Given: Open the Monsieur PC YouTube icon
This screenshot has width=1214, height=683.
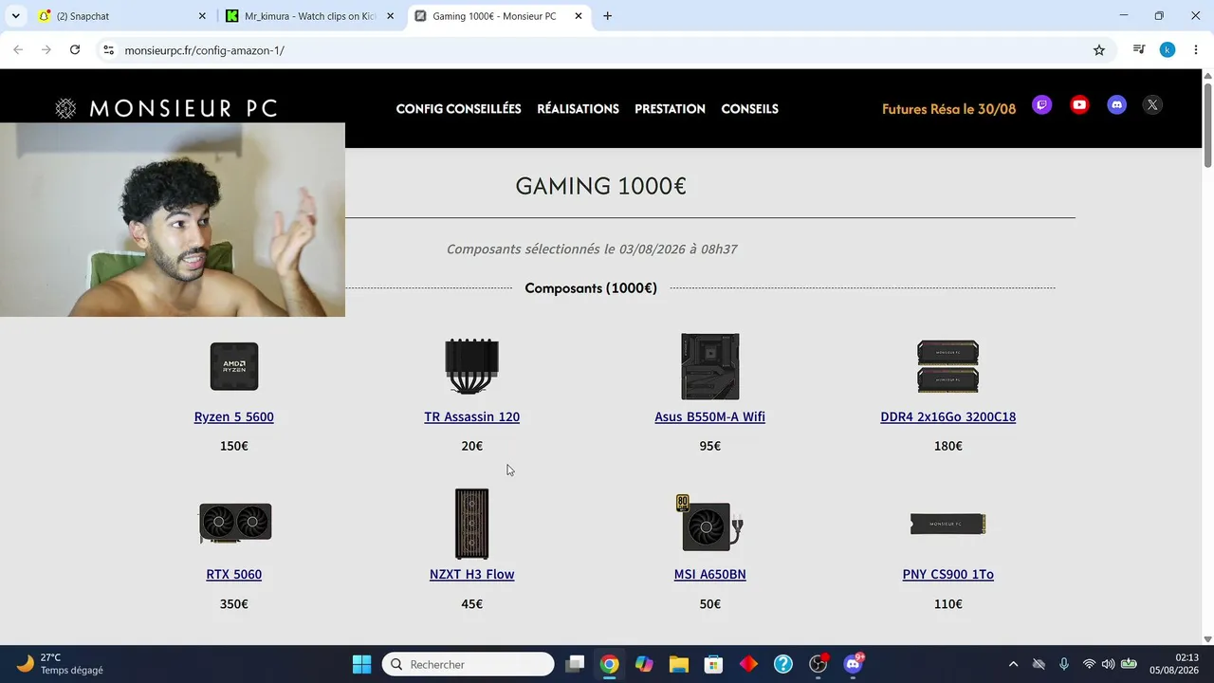Looking at the screenshot, I should (1079, 105).
